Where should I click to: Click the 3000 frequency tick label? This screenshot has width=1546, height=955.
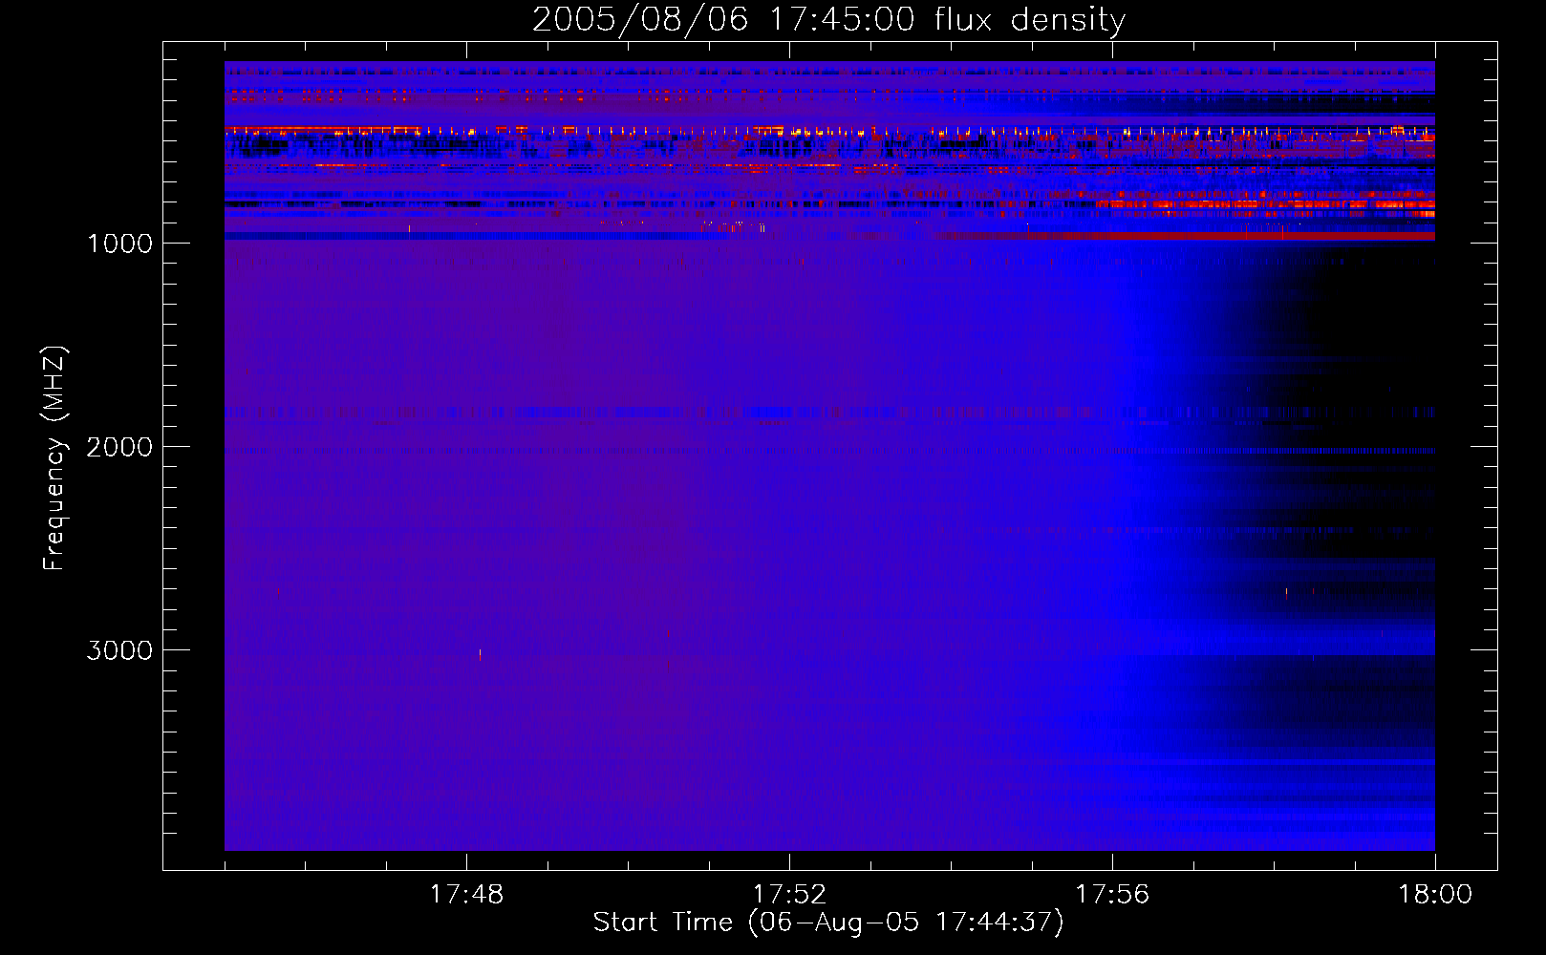pos(119,650)
